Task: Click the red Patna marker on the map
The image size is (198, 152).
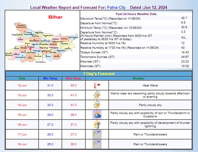Action: (31, 48)
